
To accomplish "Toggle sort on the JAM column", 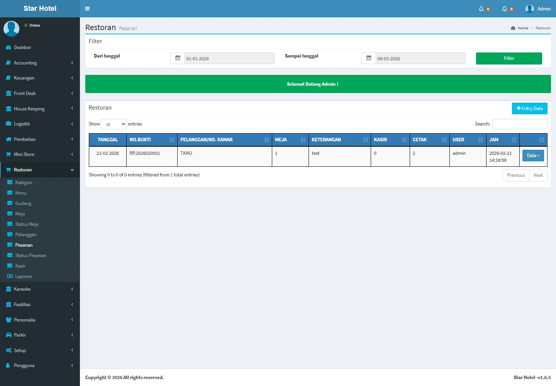I will pos(502,140).
